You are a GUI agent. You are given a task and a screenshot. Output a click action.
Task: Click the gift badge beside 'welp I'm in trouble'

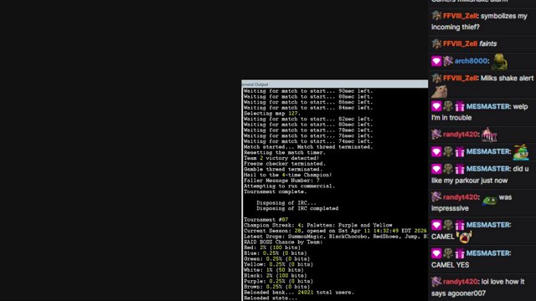pyautogui.click(x=460, y=106)
